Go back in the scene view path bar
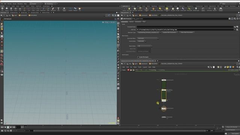 pos(1,15)
